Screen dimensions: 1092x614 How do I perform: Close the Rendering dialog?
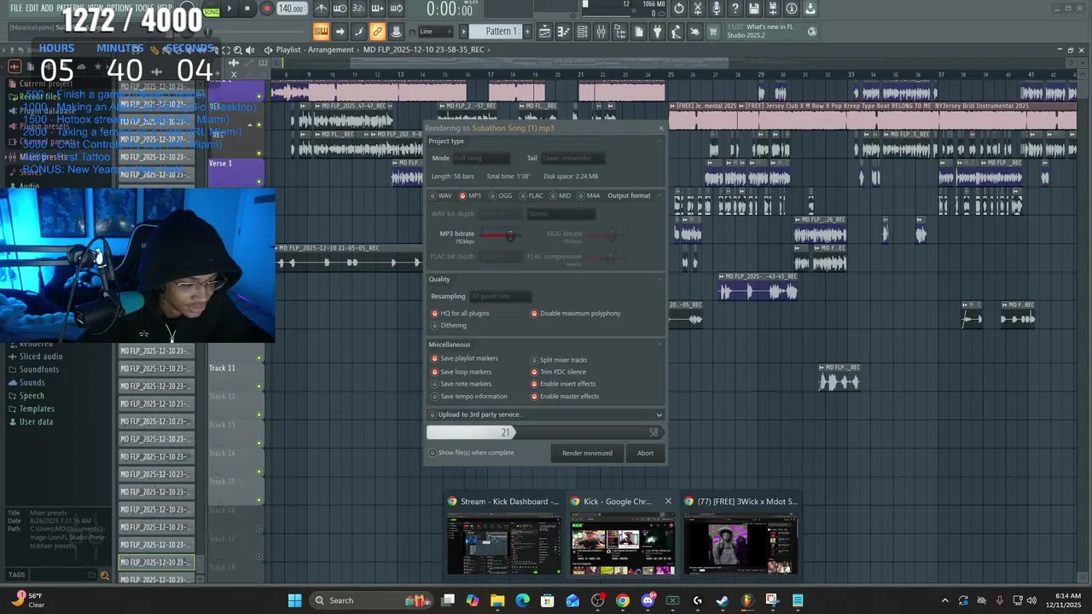point(660,128)
